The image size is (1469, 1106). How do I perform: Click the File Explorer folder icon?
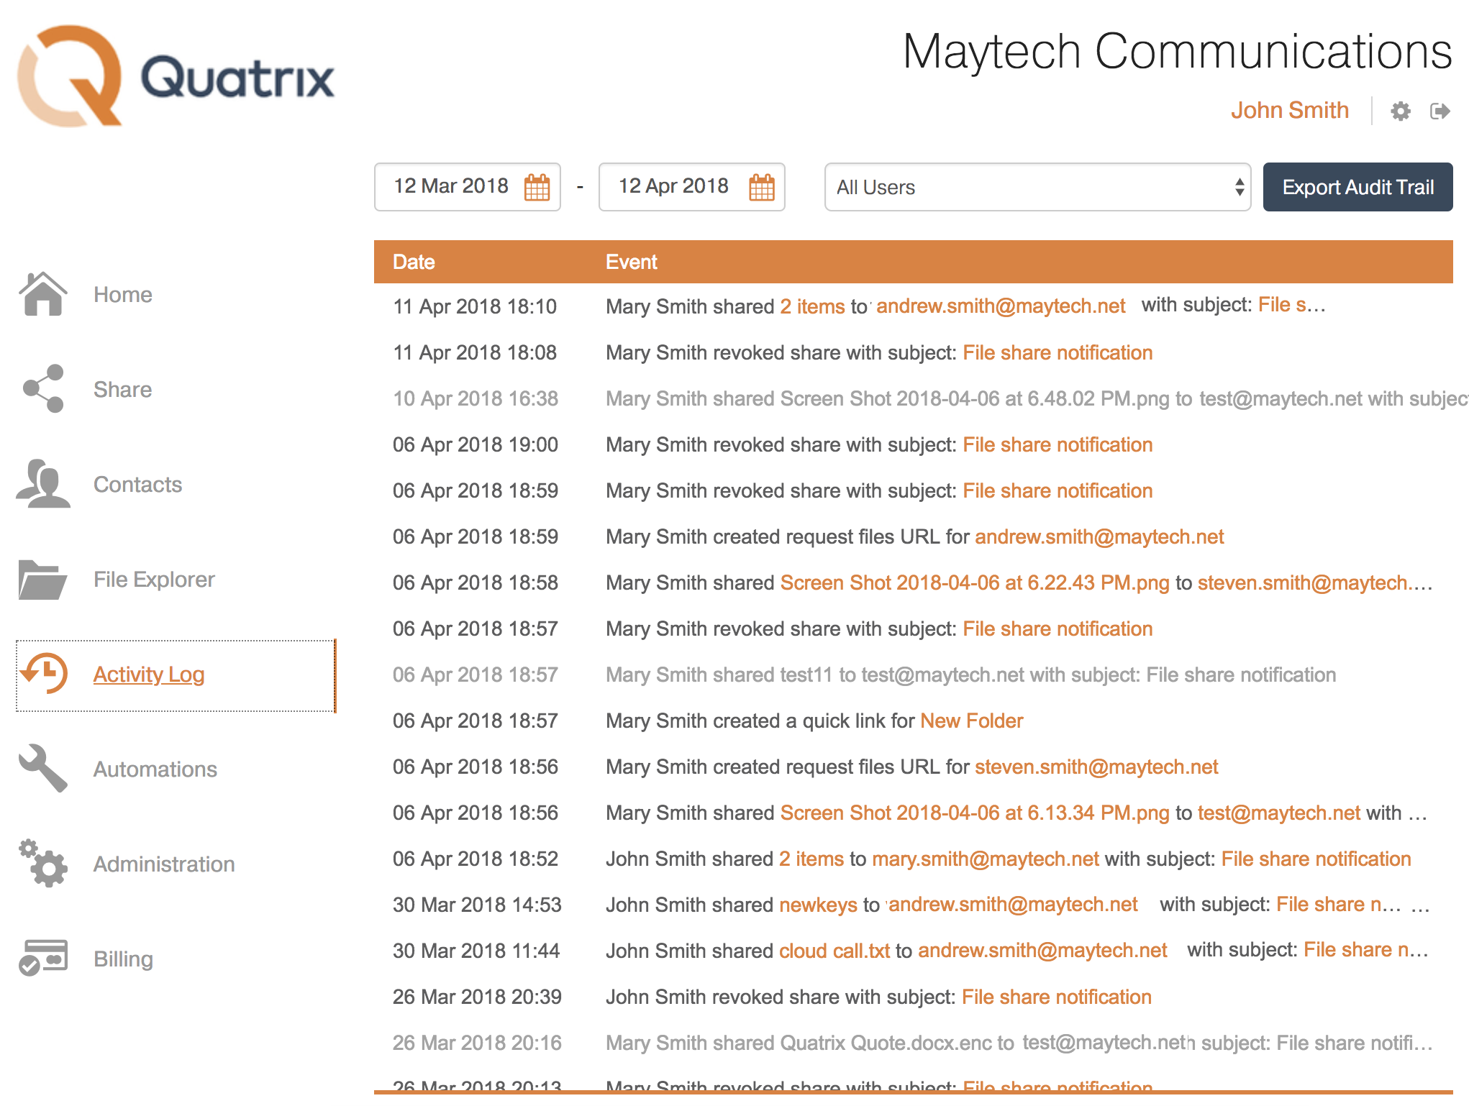(x=43, y=580)
